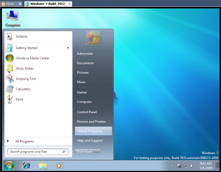Click the network tray icon

(x=186, y=166)
